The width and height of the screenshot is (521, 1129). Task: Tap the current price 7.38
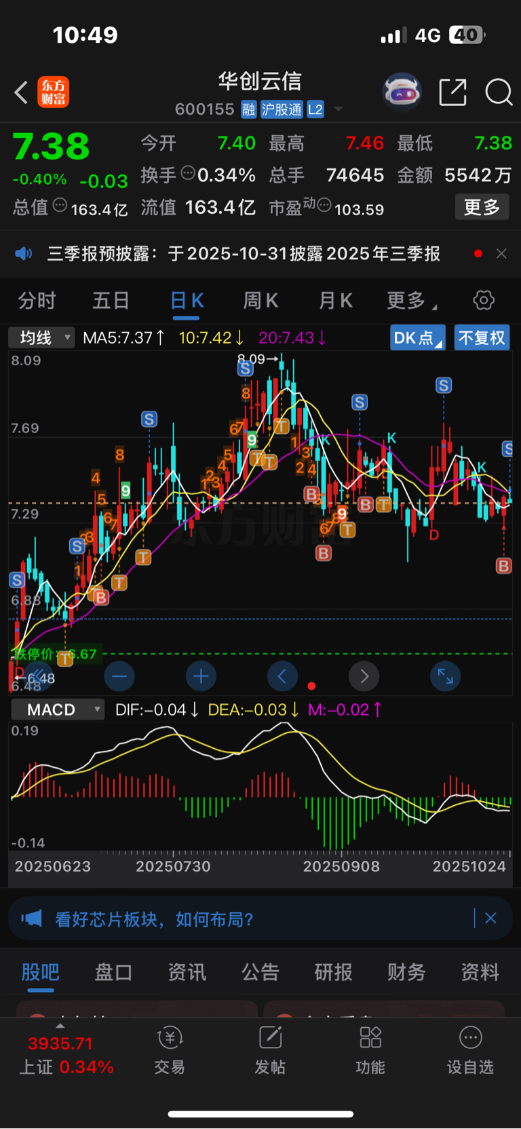click(51, 147)
